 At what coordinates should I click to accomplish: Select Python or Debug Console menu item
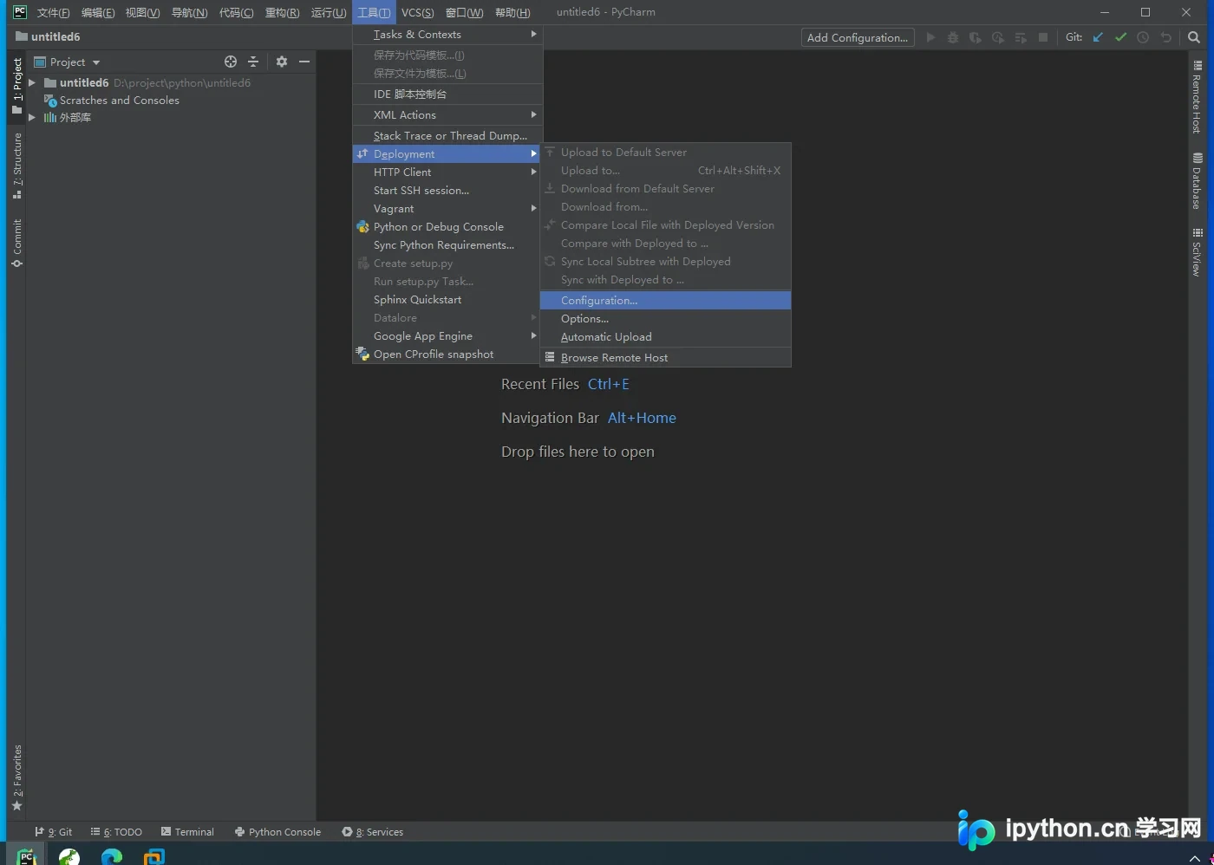pyautogui.click(x=447, y=226)
